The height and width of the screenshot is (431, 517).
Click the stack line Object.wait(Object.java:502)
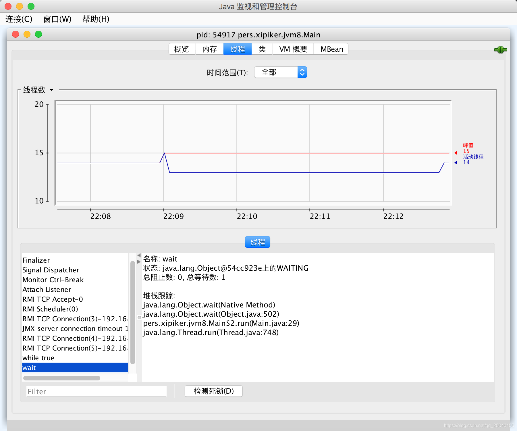point(211,314)
